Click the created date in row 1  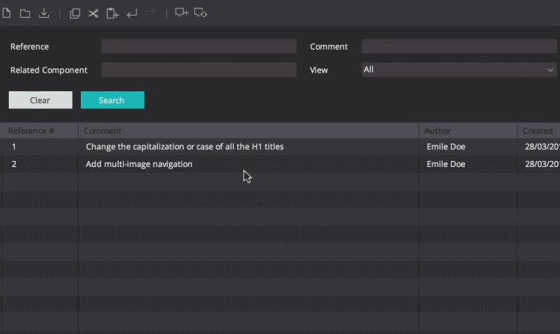point(542,147)
